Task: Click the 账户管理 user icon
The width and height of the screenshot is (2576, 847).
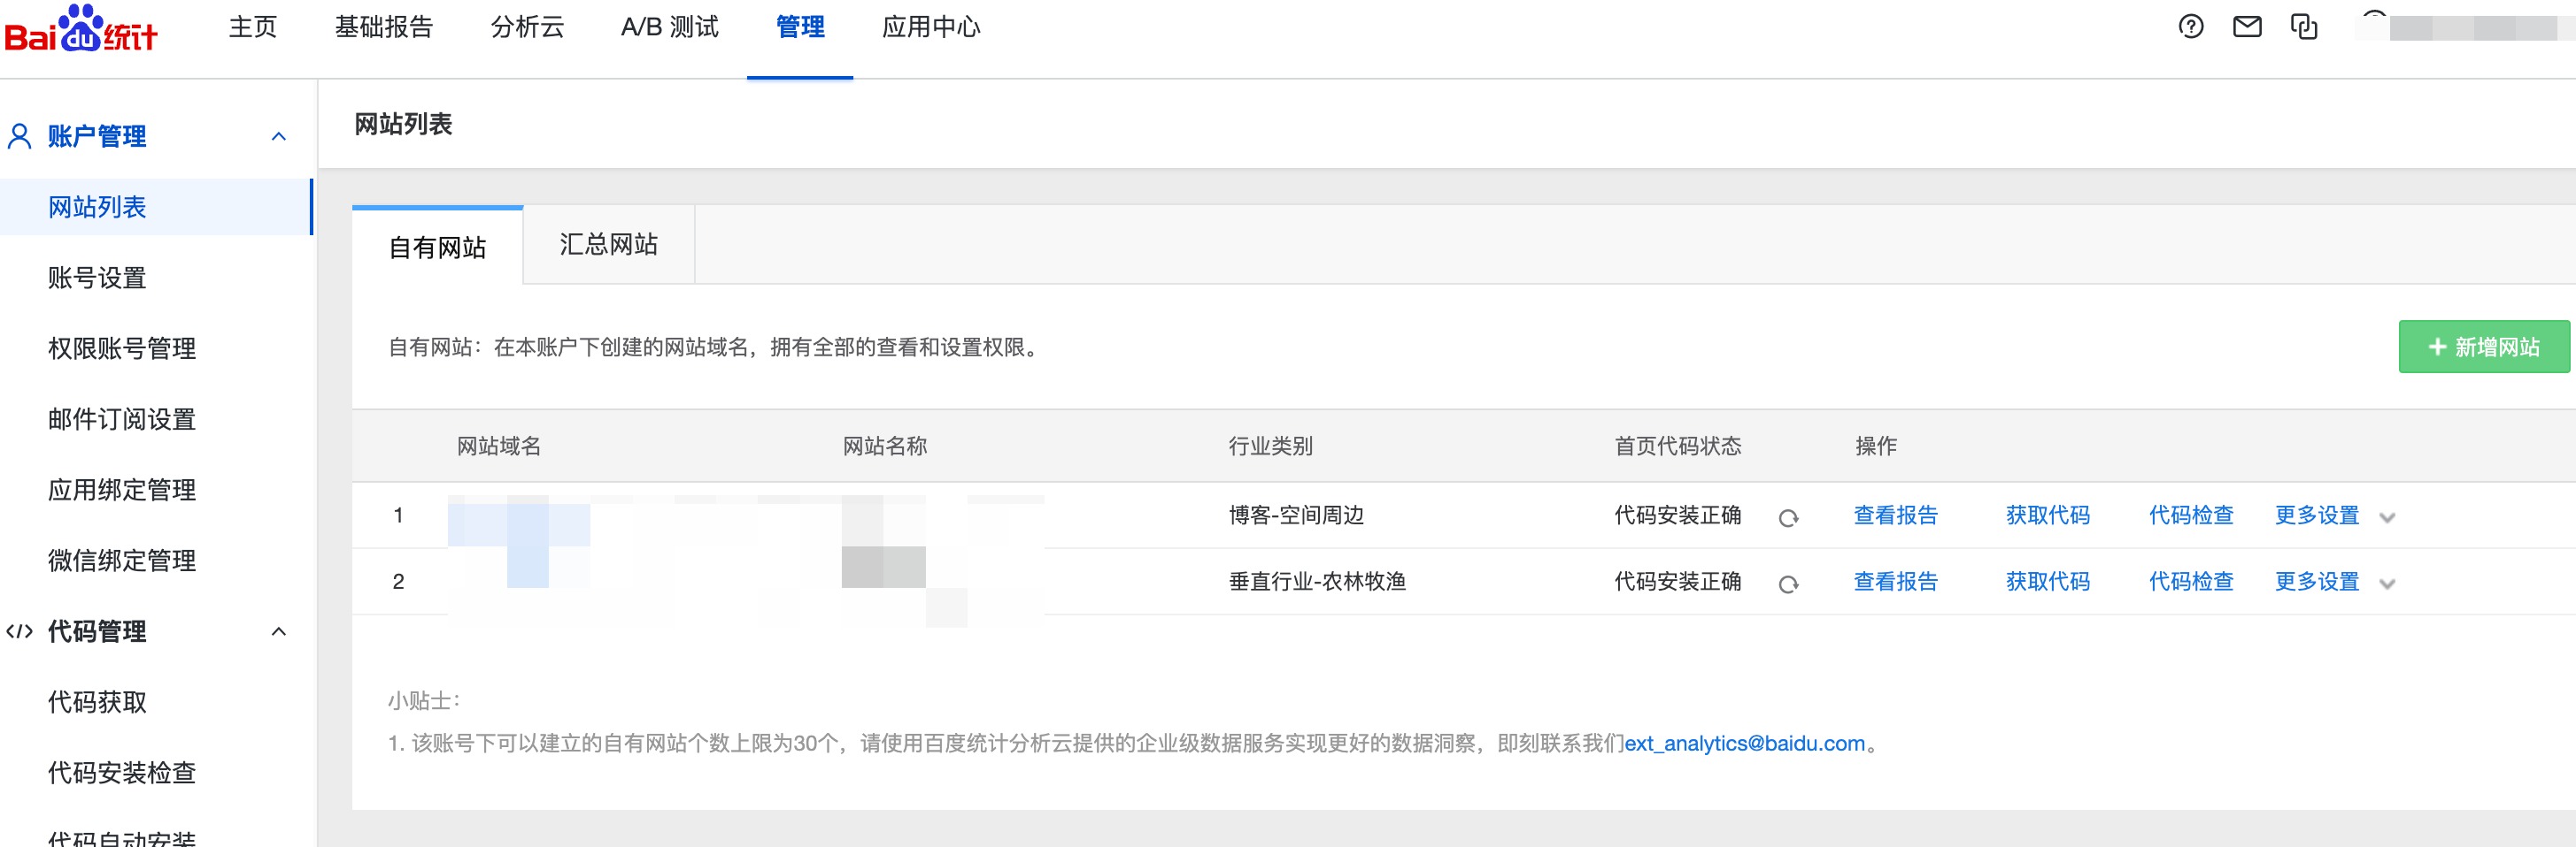Action: (x=19, y=136)
